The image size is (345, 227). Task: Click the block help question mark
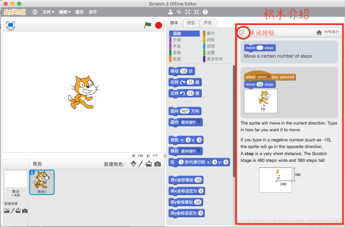click(x=205, y=12)
